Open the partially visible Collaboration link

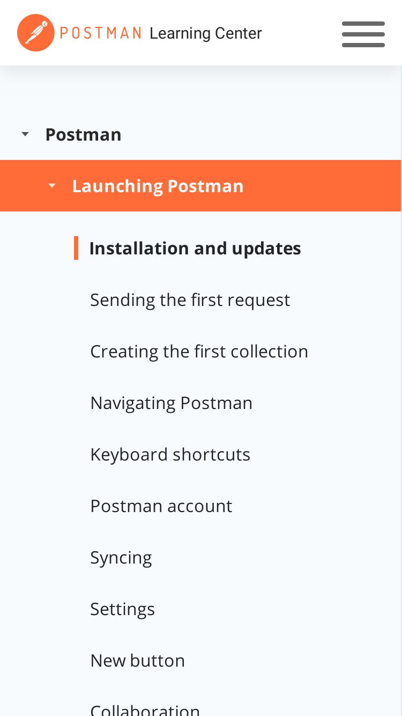pyautogui.click(x=145, y=710)
